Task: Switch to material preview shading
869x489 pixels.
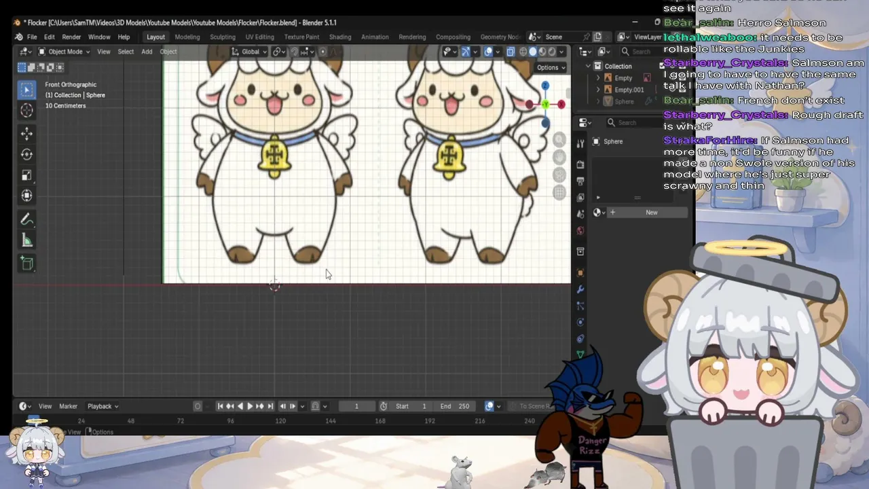Action: pos(542,52)
